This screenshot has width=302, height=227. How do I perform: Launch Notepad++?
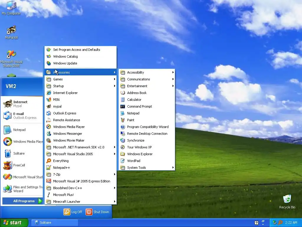click(81, 168)
